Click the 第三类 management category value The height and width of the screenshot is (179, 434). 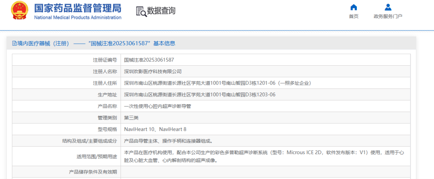[131, 118]
